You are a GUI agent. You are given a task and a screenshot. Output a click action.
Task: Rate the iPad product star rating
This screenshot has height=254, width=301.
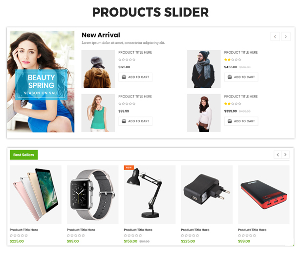tap(19, 235)
